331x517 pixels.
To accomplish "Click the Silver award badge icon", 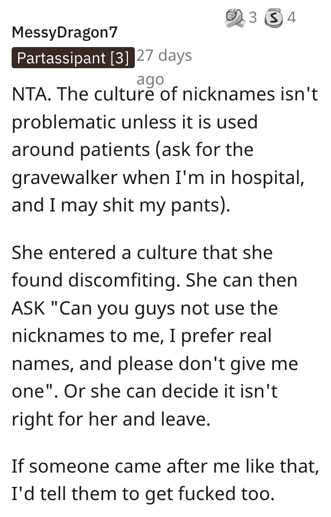I will (274, 19).
